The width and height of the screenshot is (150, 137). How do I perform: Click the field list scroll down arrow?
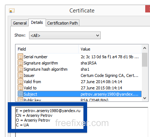coord(145,98)
